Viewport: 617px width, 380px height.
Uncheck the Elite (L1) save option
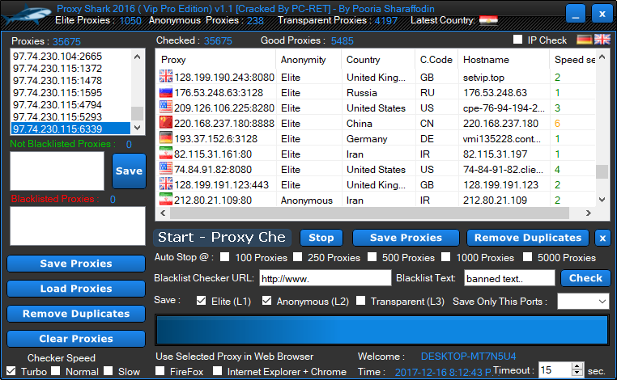pos(202,301)
